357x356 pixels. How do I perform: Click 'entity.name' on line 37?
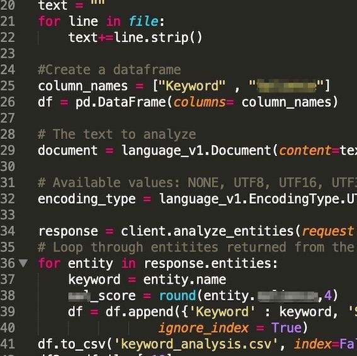tap(184, 279)
